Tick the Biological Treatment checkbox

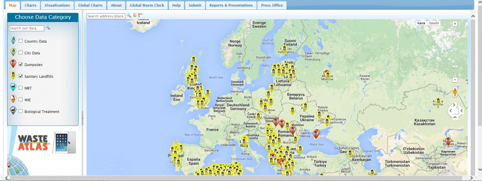pyautogui.click(x=21, y=111)
